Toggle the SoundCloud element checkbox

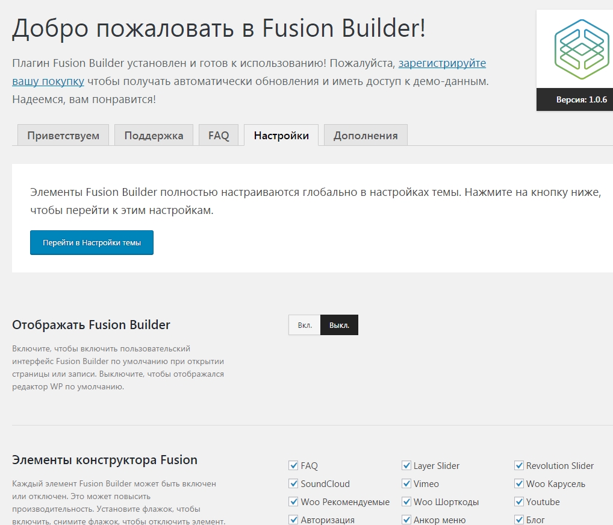click(x=293, y=483)
